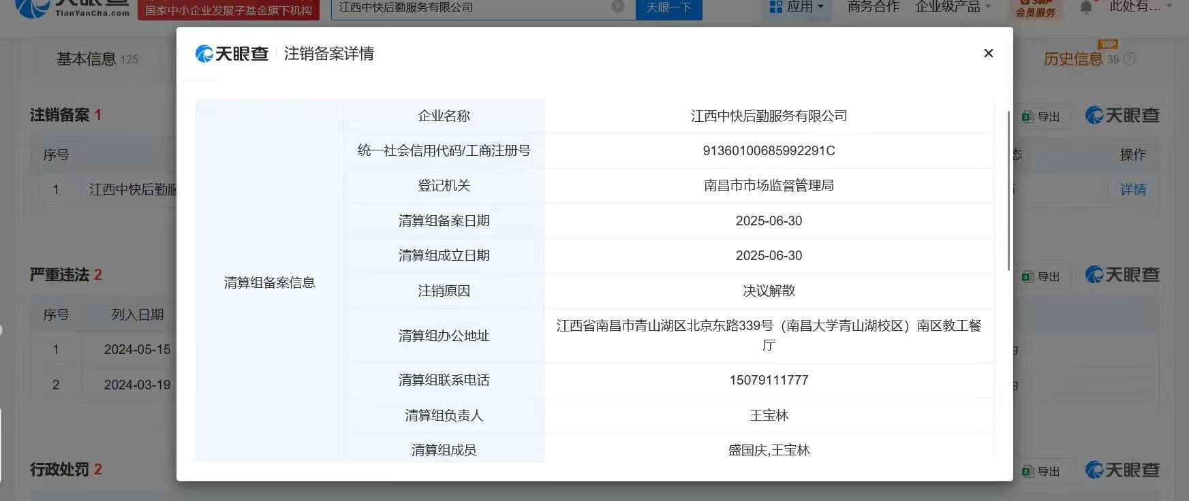Click the 清算组备案日期 label
Image resolution: width=1189 pixels, height=501 pixels.
444,221
